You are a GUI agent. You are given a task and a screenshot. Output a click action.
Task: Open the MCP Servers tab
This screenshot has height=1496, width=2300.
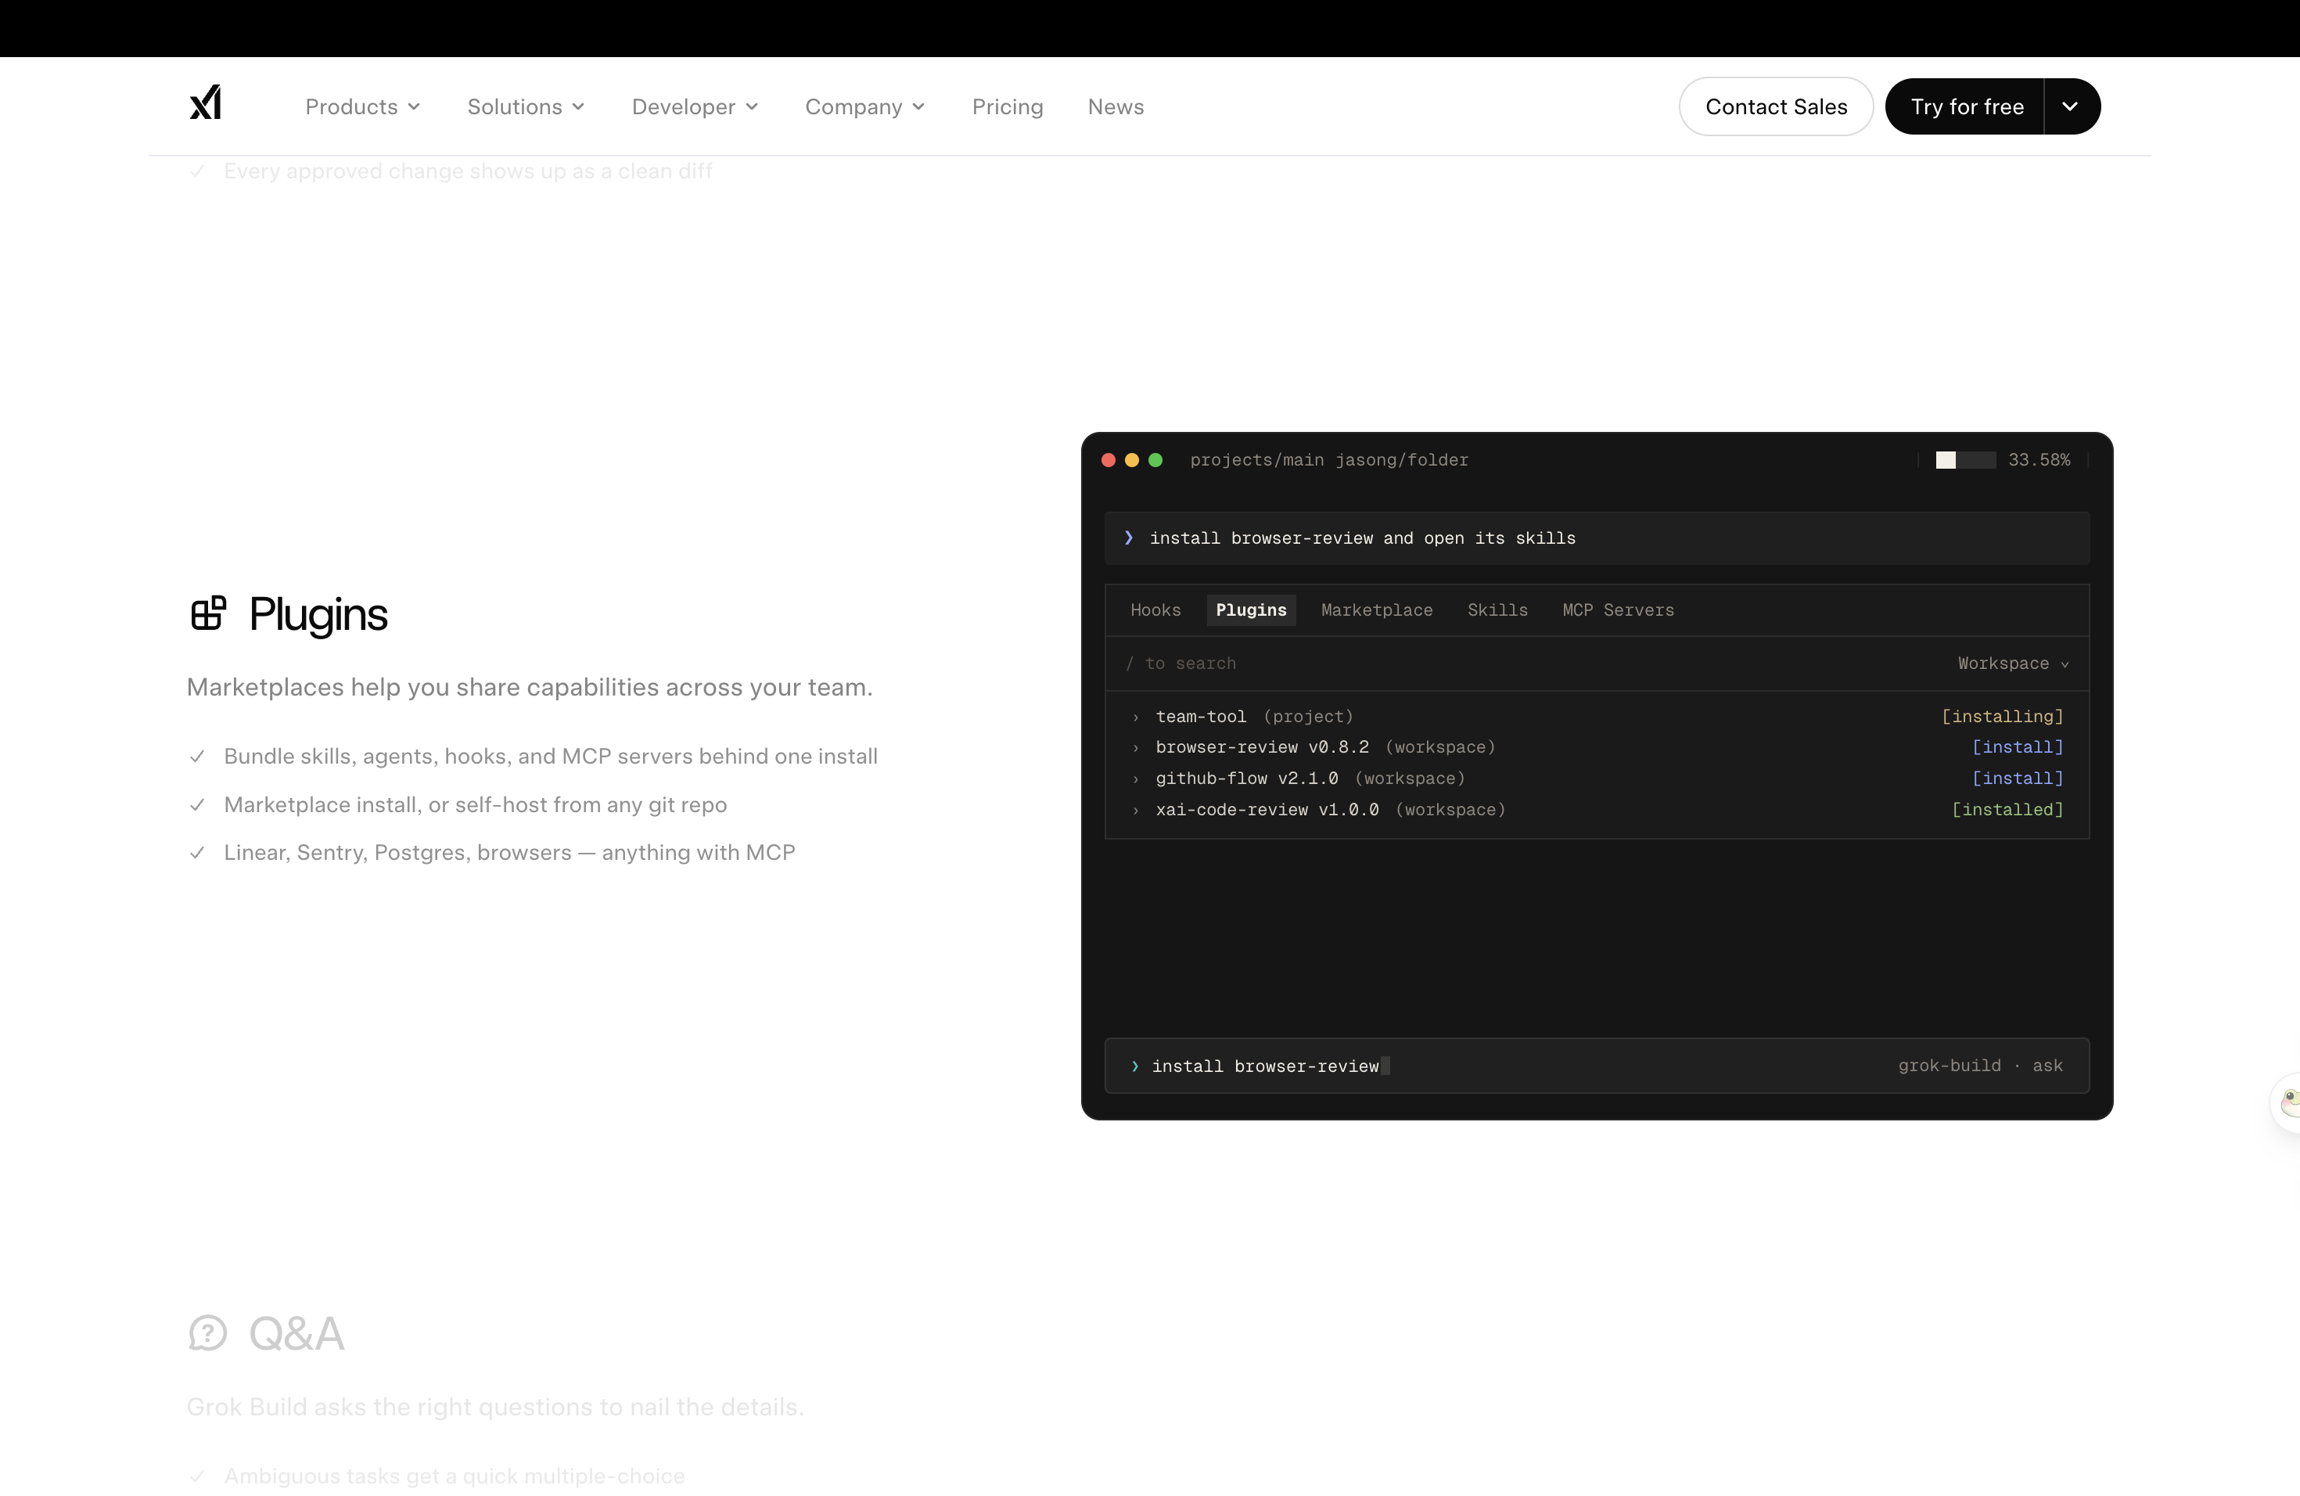point(1618,610)
